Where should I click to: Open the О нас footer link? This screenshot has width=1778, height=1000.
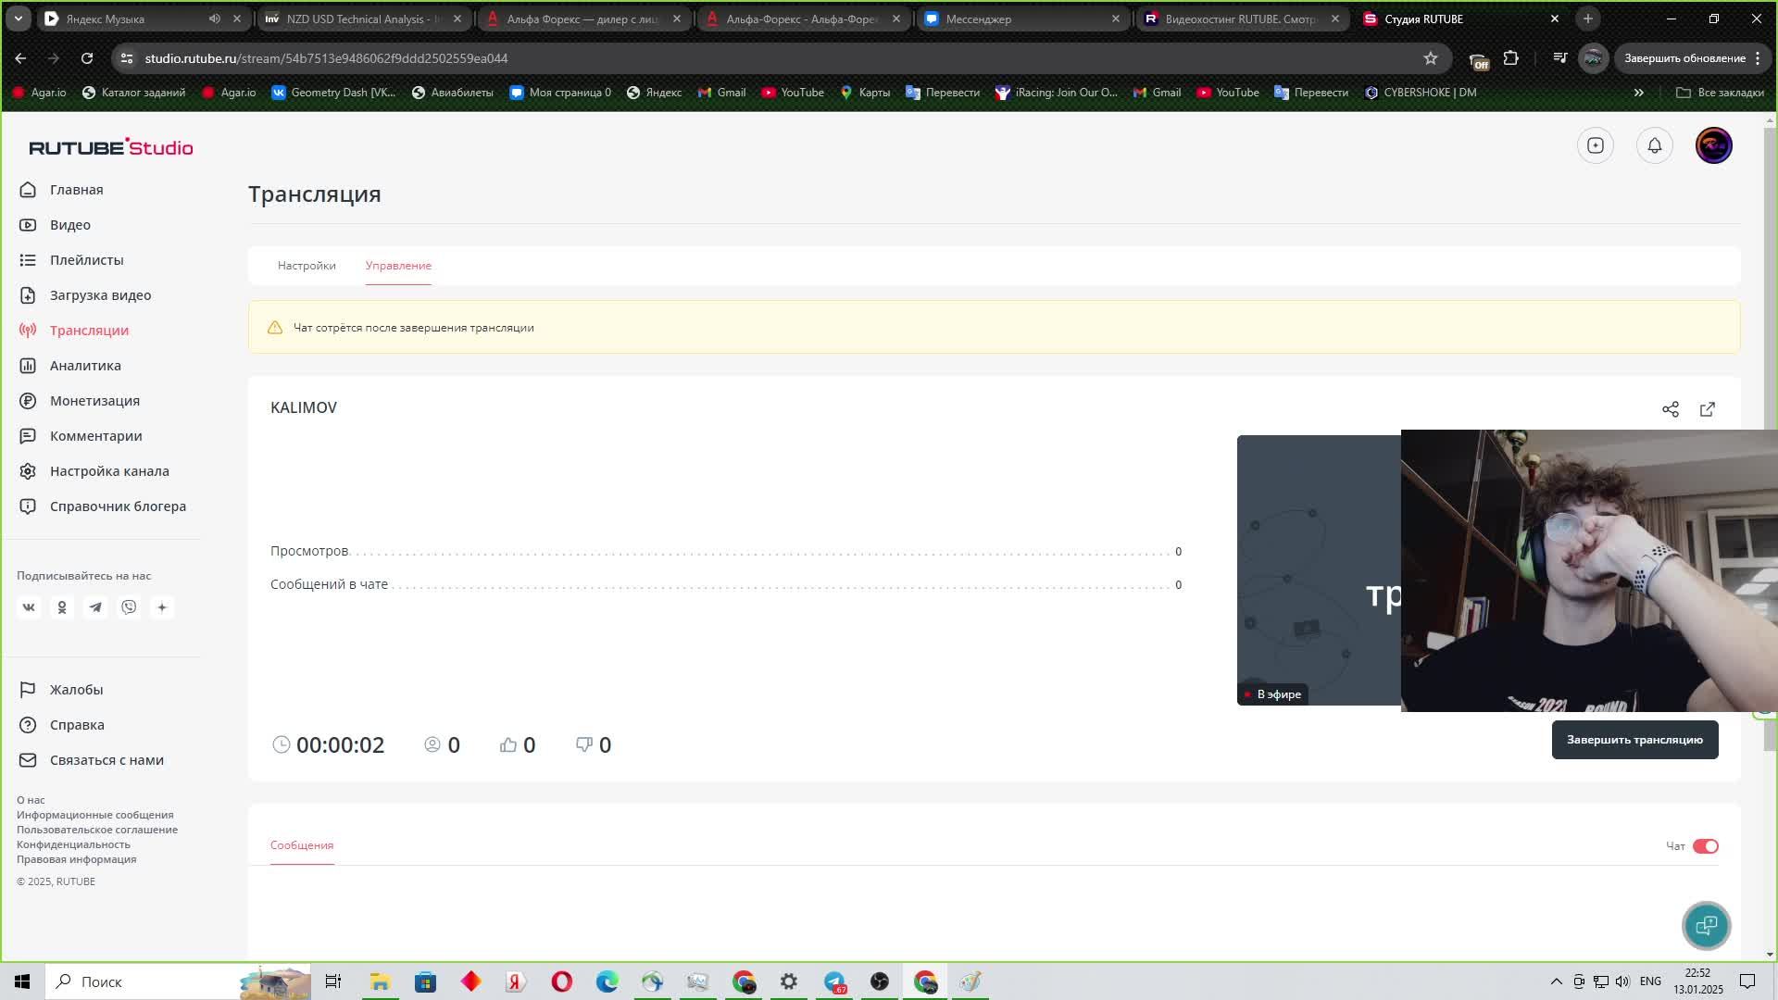click(x=31, y=800)
